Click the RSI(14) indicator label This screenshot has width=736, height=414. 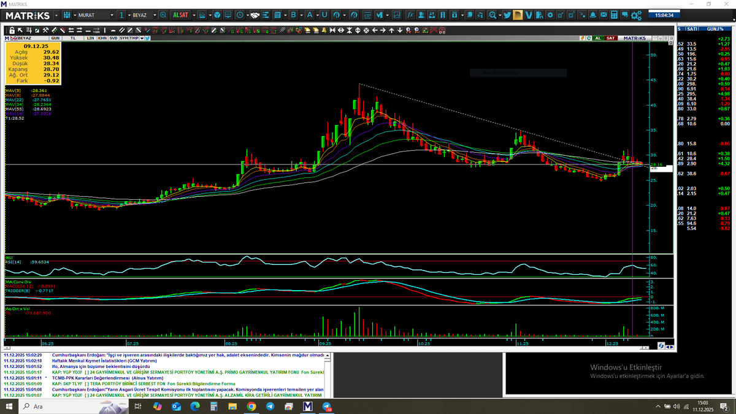pos(14,262)
